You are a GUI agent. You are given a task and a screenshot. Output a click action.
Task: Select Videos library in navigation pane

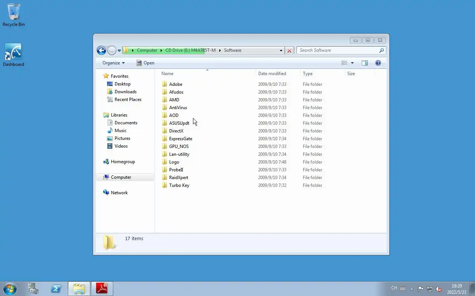[x=118, y=146]
